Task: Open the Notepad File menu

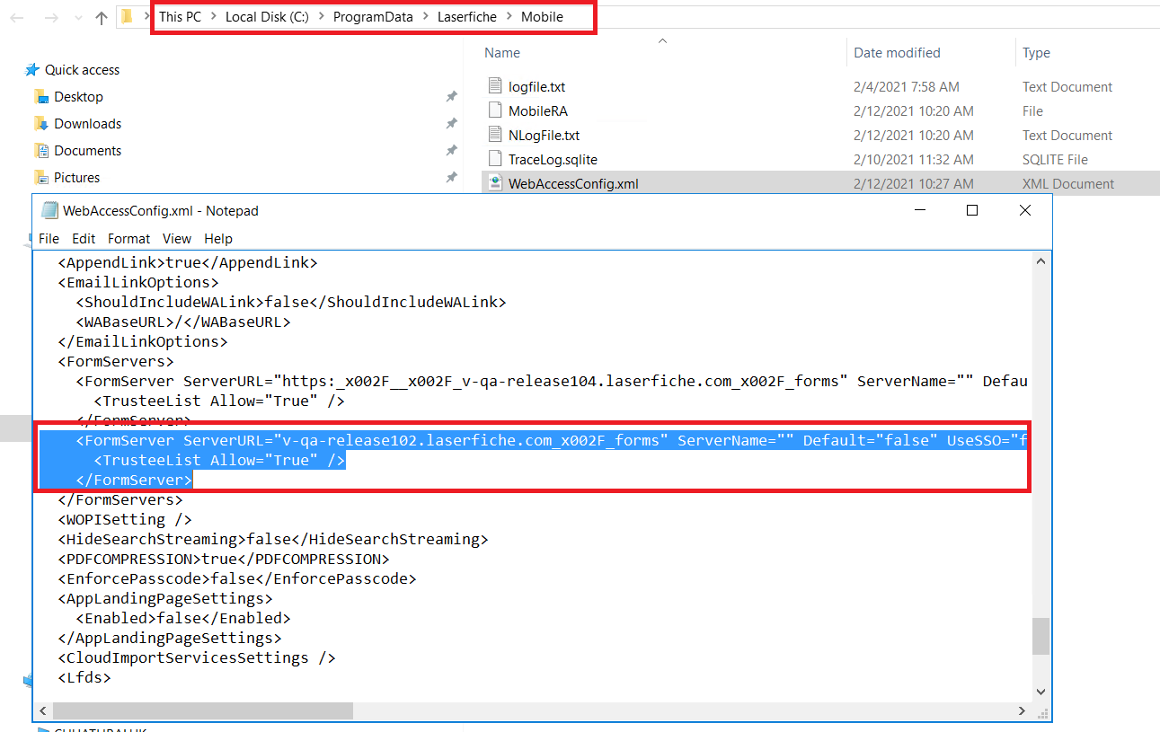Action: click(49, 238)
